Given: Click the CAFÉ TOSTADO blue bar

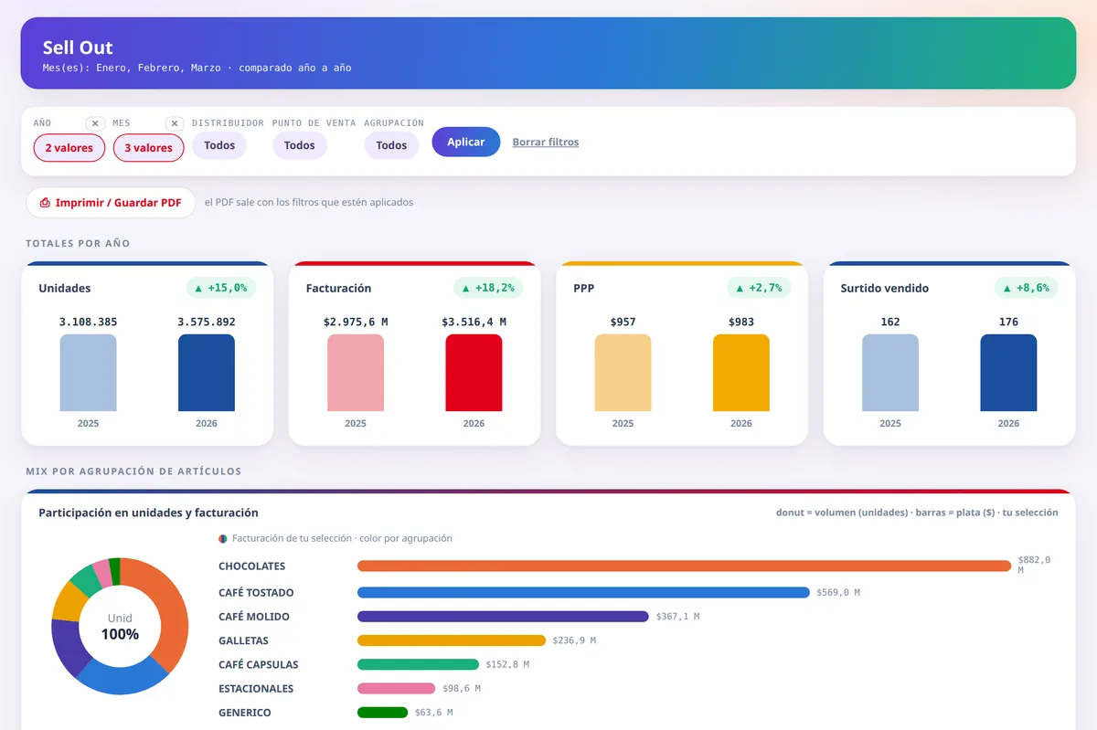Looking at the screenshot, I should pyautogui.click(x=583, y=593).
